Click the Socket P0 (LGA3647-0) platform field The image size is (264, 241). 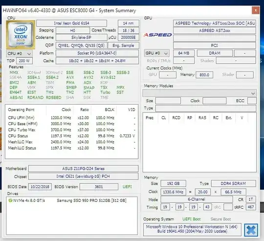tap(97, 53)
